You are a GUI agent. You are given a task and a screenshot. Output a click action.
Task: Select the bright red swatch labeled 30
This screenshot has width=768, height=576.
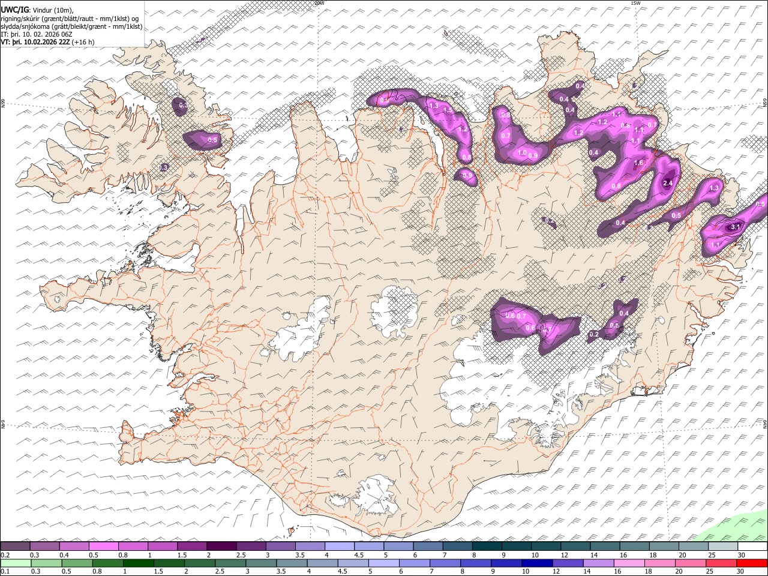pos(752,563)
